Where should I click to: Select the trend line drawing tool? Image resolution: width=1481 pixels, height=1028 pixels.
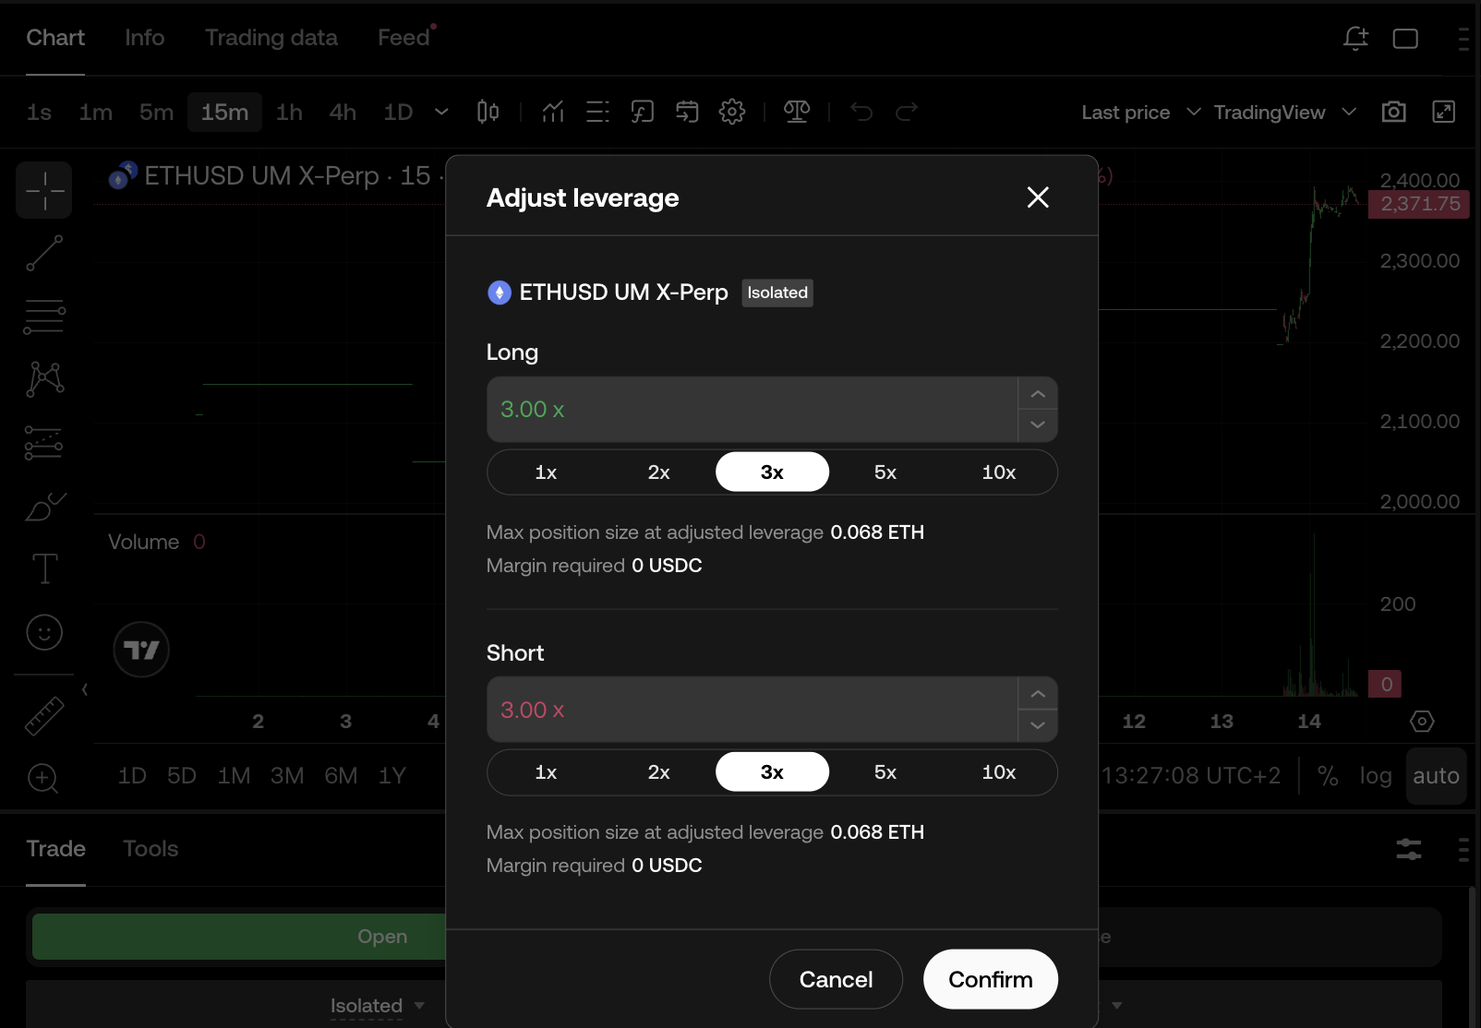tap(44, 253)
